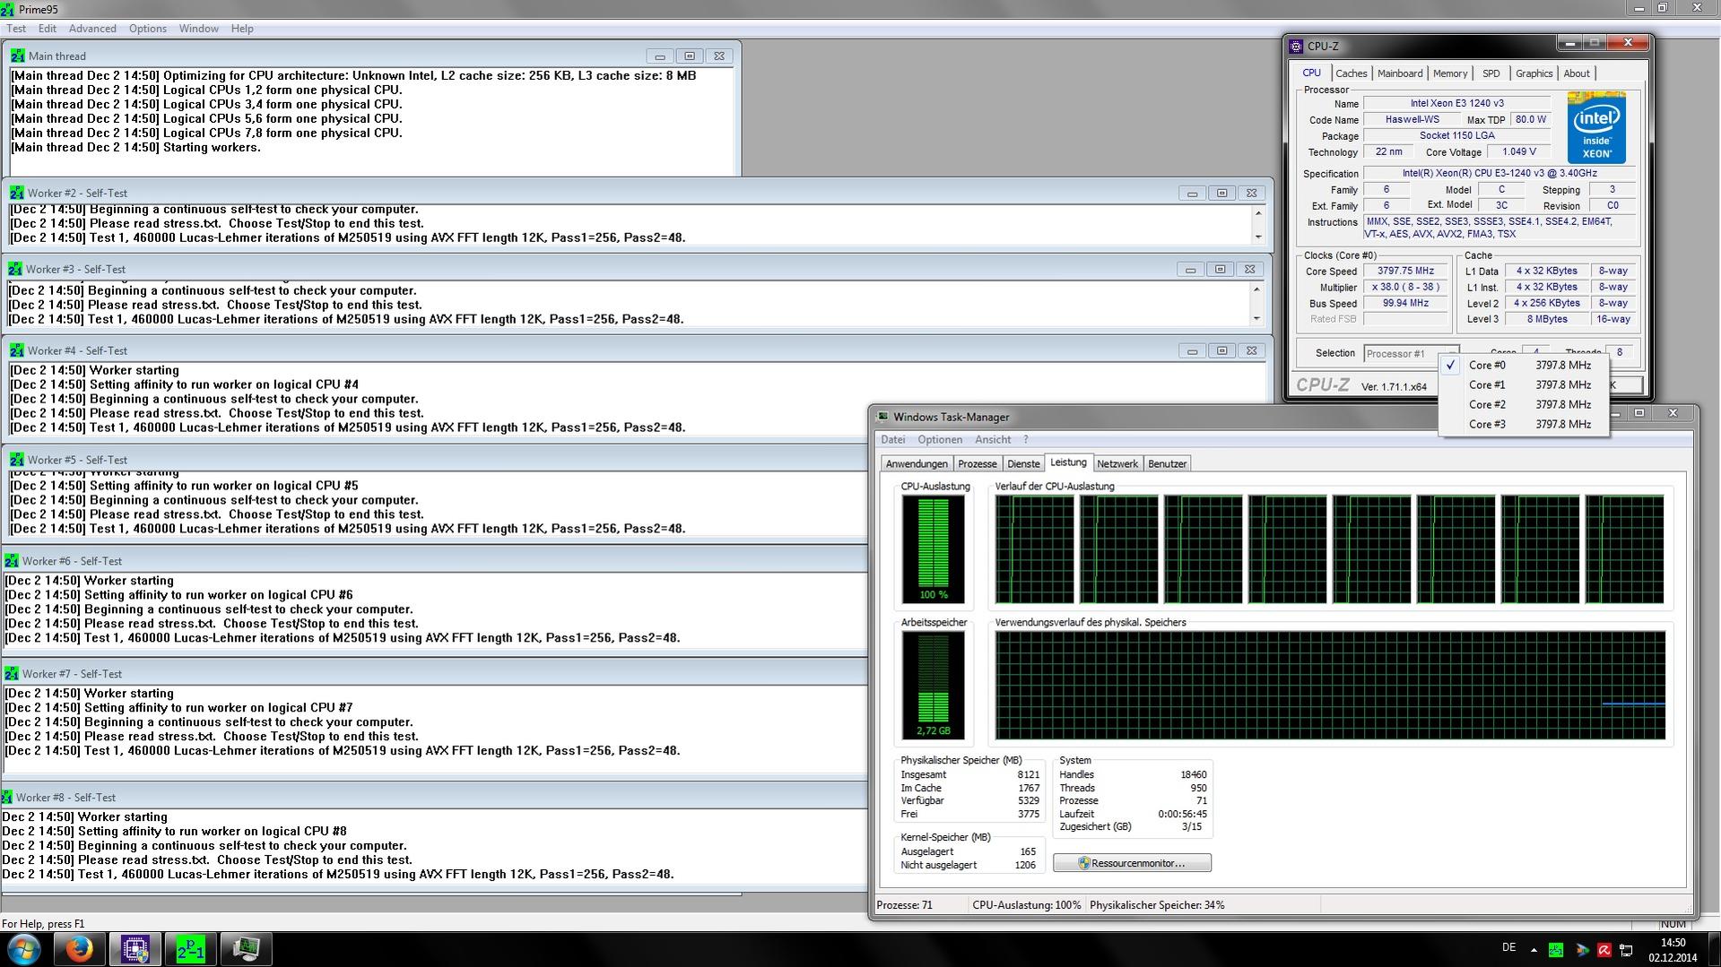Image resolution: width=1721 pixels, height=967 pixels.
Task: Switch to Task Manager via taskbar icon
Action: pyautogui.click(x=246, y=949)
